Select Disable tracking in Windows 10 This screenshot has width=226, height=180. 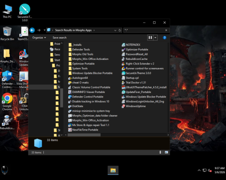[89, 102]
